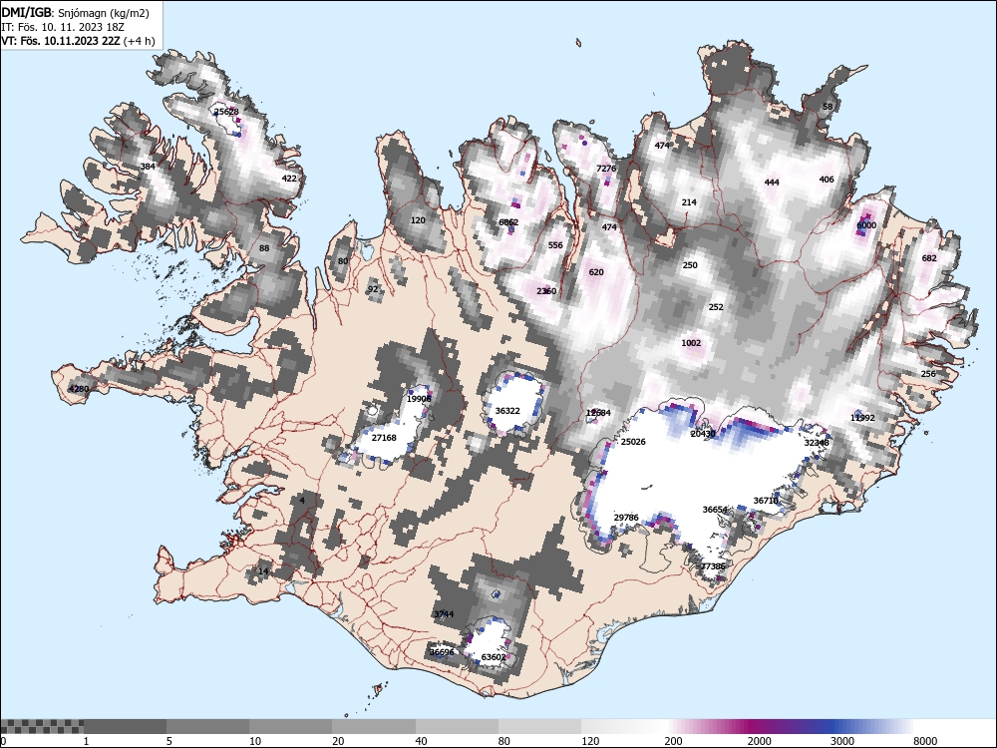Click the map value '682'
This screenshot has height=748, width=997.
tap(929, 257)
